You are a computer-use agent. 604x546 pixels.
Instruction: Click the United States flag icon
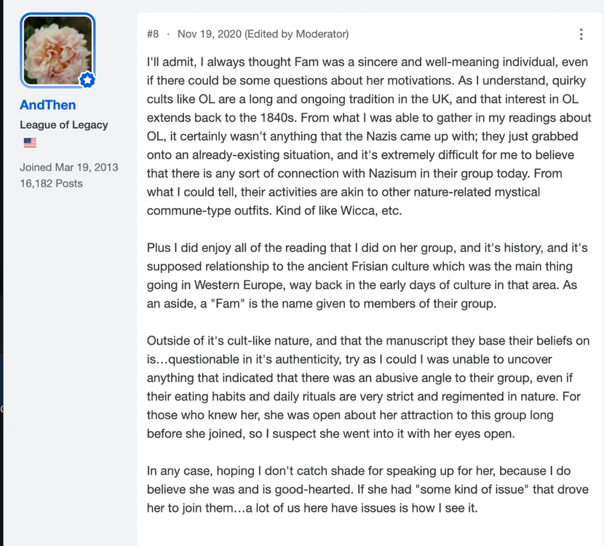pyautogui.click(x=30, y=143)
